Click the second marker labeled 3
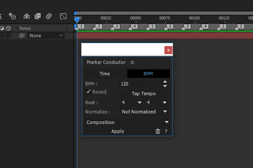The height and width of the screenshot is (168, 253). [x=188, y=26]
